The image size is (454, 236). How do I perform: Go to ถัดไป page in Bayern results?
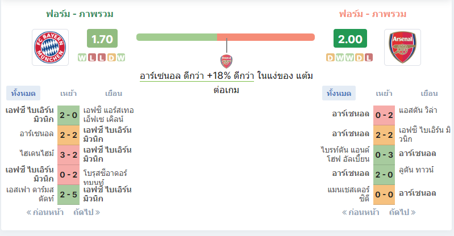click(x=86, y=213)
